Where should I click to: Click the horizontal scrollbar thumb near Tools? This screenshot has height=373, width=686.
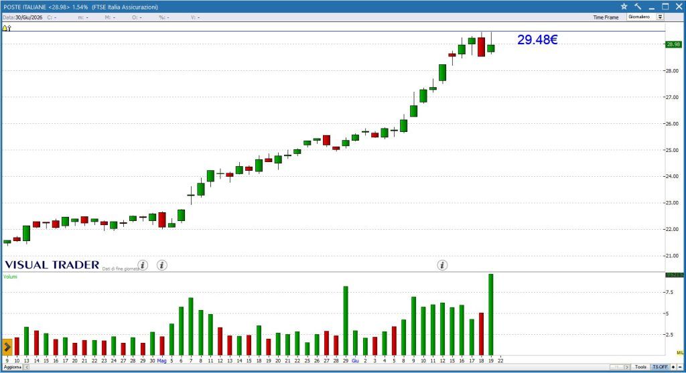(x=616, y=367)
